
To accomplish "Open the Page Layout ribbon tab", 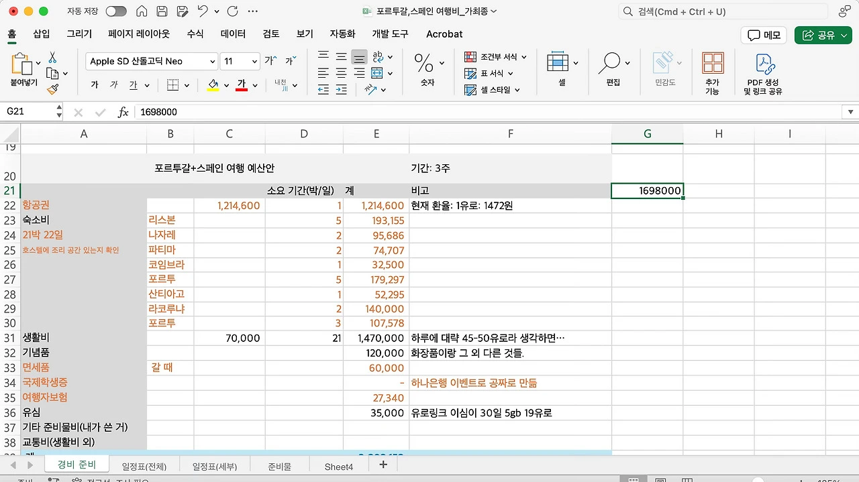I will coord(139,34).
